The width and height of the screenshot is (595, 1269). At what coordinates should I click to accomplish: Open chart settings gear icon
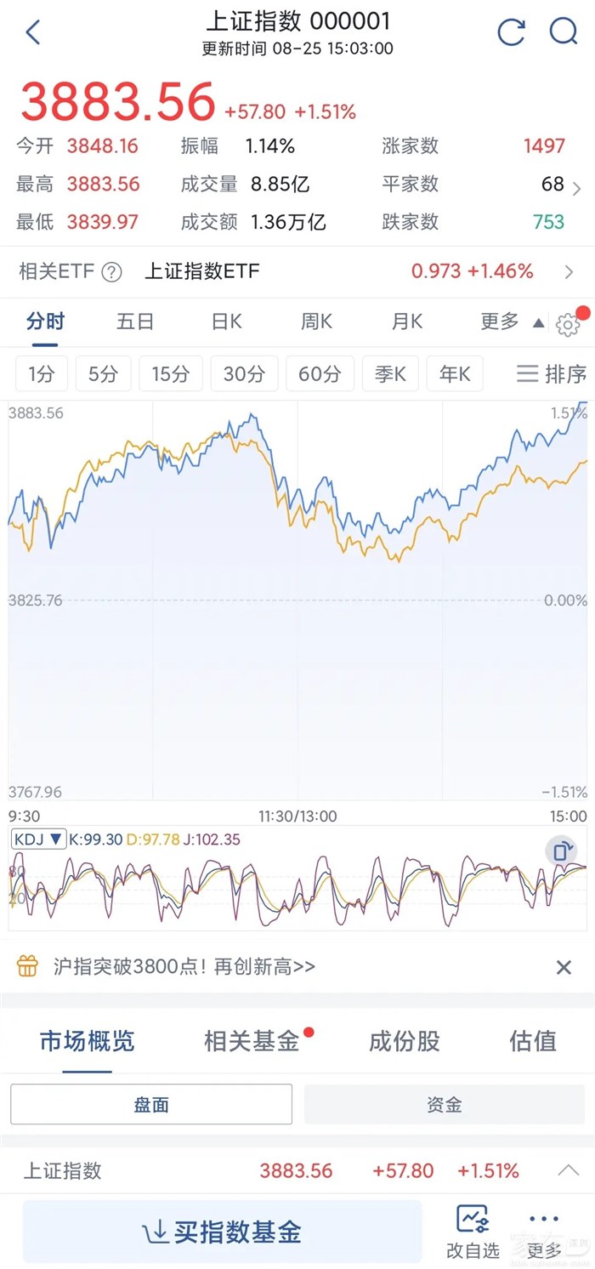[x=567, y=324]
